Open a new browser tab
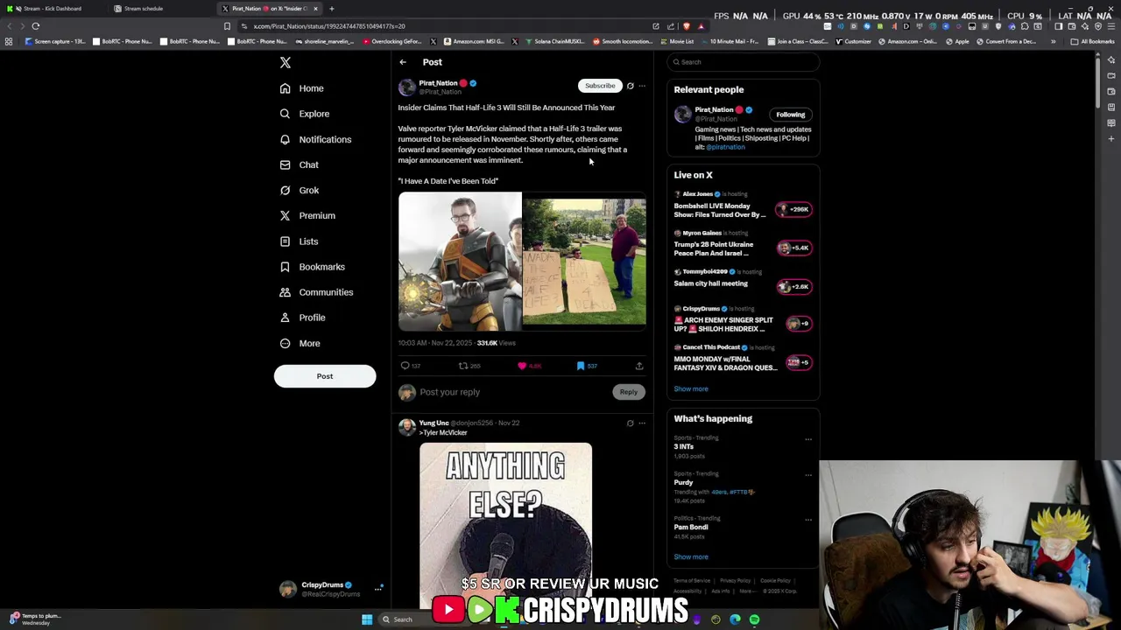This screenshot has height=630, width=1121. 331,9
